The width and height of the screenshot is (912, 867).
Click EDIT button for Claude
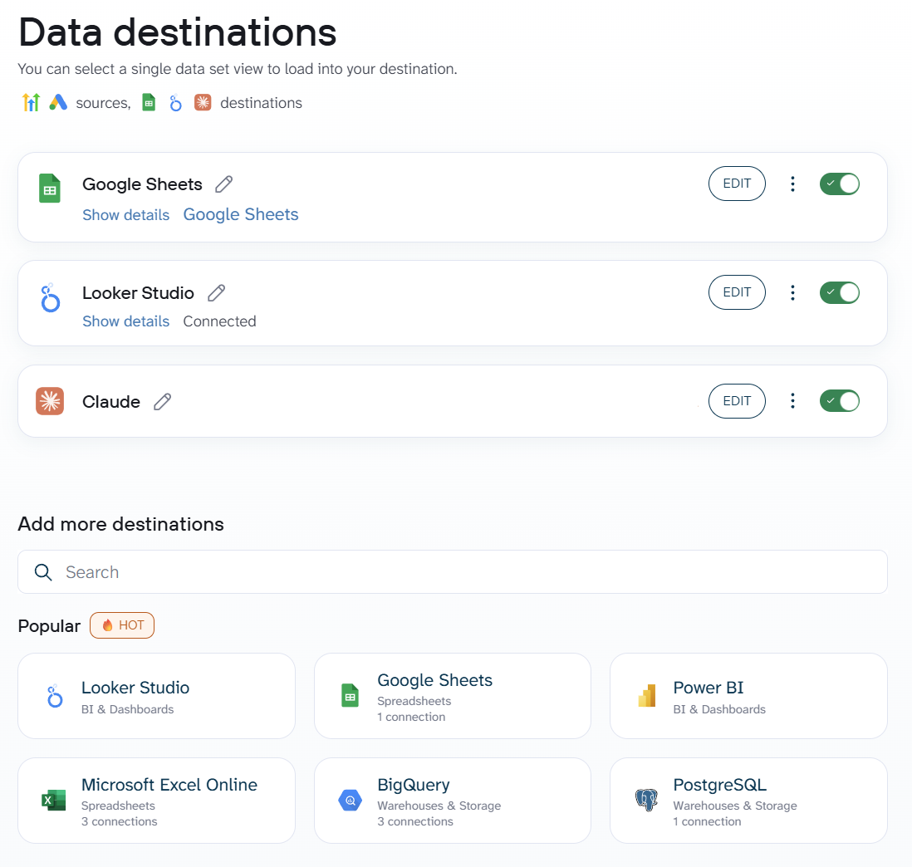pos(737,401)
